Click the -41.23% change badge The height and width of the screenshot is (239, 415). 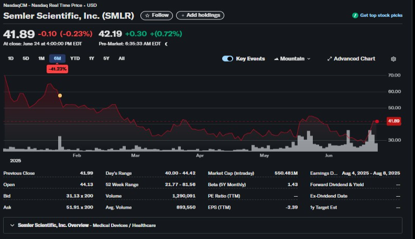pos(58,69)
